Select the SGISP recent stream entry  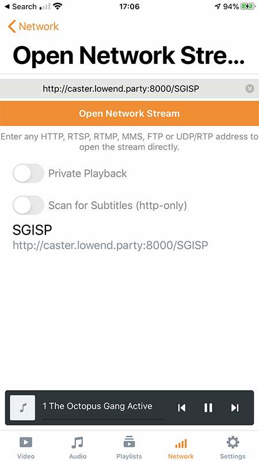pyautogui.click(x=111, y=237)
